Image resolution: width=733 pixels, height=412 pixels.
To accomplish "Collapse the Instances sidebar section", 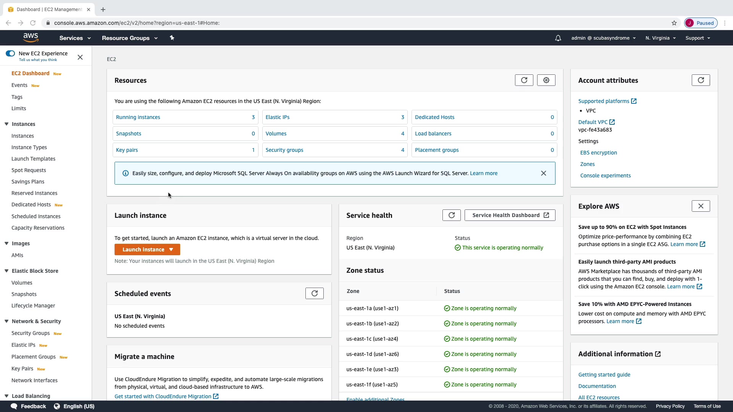I will click(x=6, y=124).
